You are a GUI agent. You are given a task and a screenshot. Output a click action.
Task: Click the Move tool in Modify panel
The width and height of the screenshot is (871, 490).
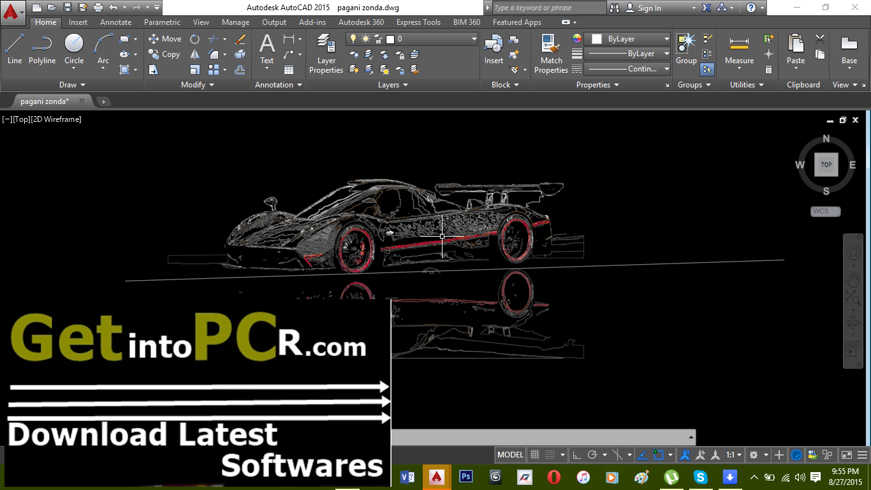click(165, 39)
